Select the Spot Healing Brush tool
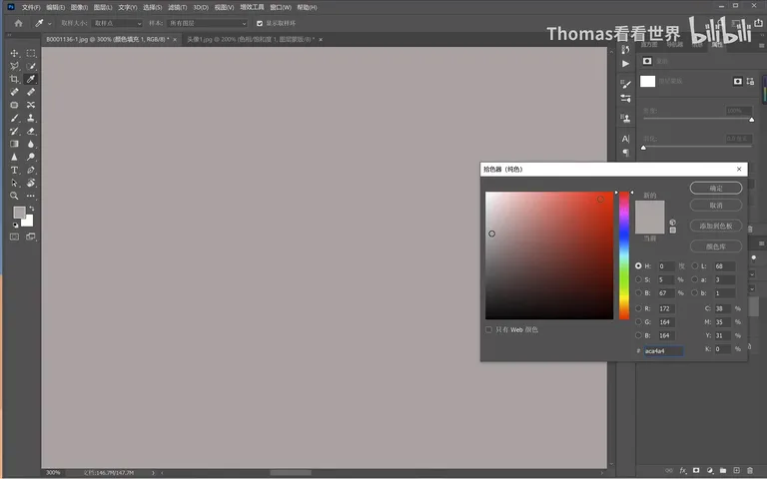Image resolution: width=767 pixels, height=479 pixels. [x=14, y=92]
